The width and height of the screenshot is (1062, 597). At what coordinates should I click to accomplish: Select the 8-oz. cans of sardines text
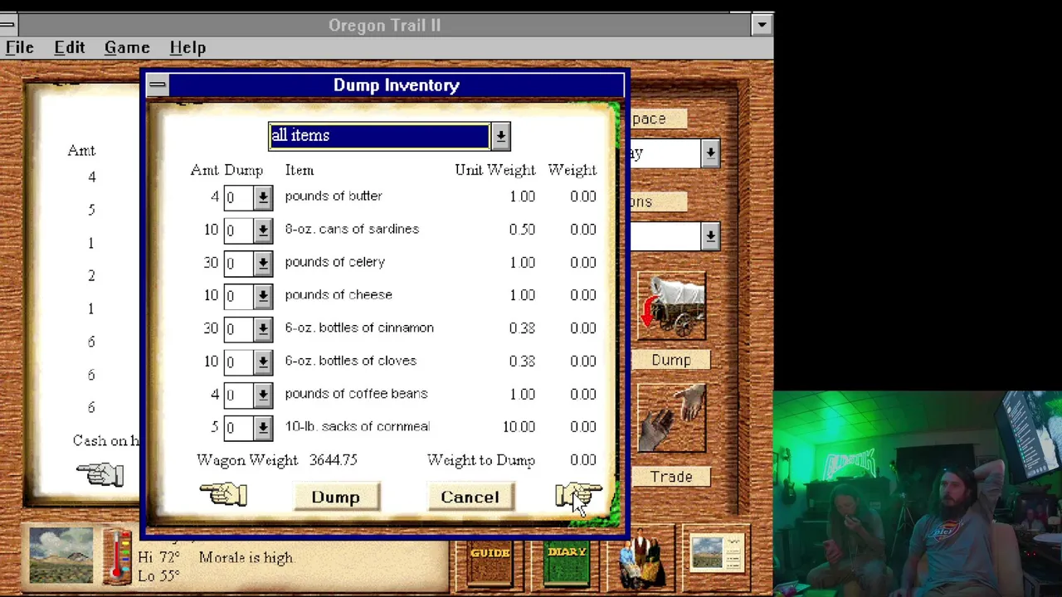pyautogui.click(x=352, y=229)
